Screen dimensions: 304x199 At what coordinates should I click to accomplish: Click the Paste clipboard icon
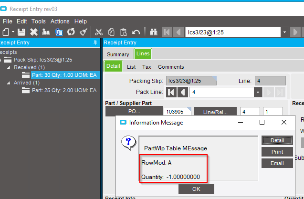click(123, 32)
